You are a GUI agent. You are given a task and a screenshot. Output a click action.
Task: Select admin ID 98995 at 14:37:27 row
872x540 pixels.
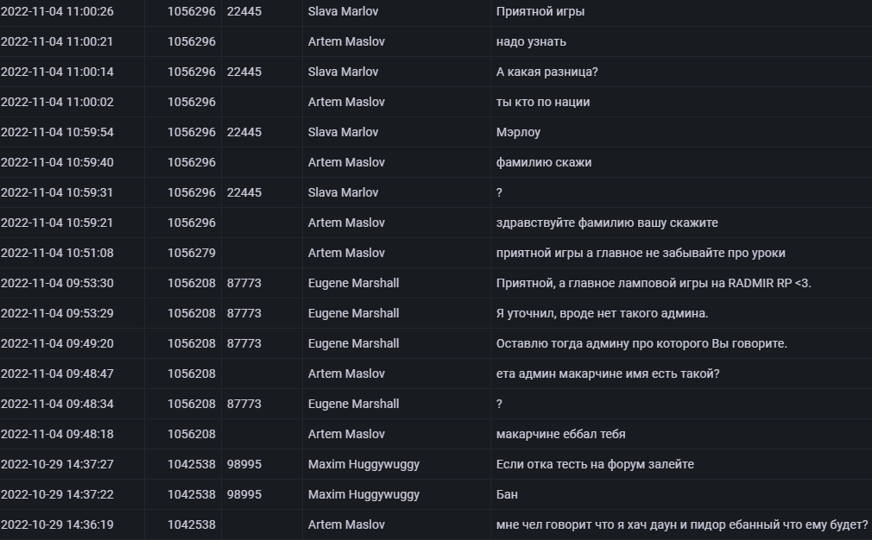[x=244, y=464]
